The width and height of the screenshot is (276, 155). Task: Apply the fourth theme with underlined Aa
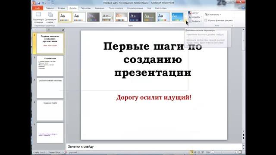tap(107, 17)
